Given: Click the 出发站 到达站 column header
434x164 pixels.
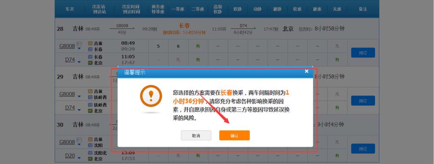Looking at the screenshot, I should [99, 9].
